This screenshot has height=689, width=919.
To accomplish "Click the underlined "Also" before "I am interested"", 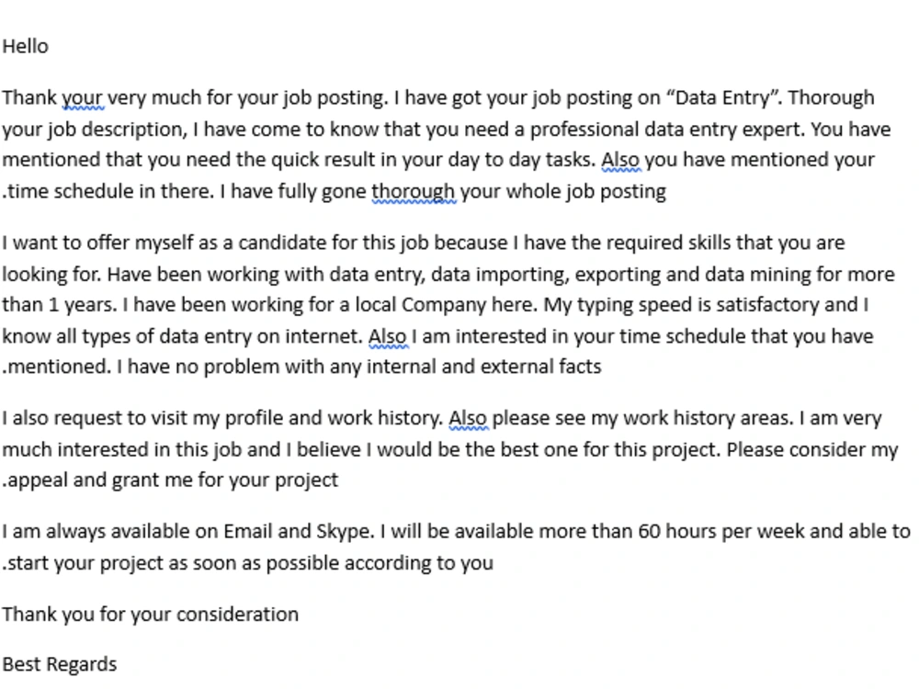I will click(x=388, y=336).
